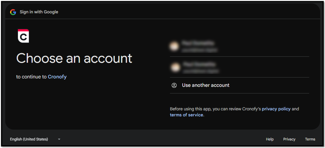325x148 pixels.
Task: Choose Use another account
Action: 239,85
